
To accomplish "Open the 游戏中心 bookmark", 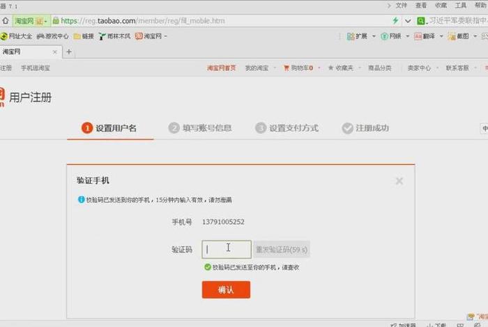I will click(52, 36).
